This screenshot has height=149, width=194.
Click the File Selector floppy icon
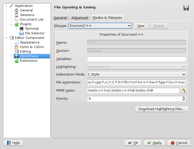click(22, 33)
